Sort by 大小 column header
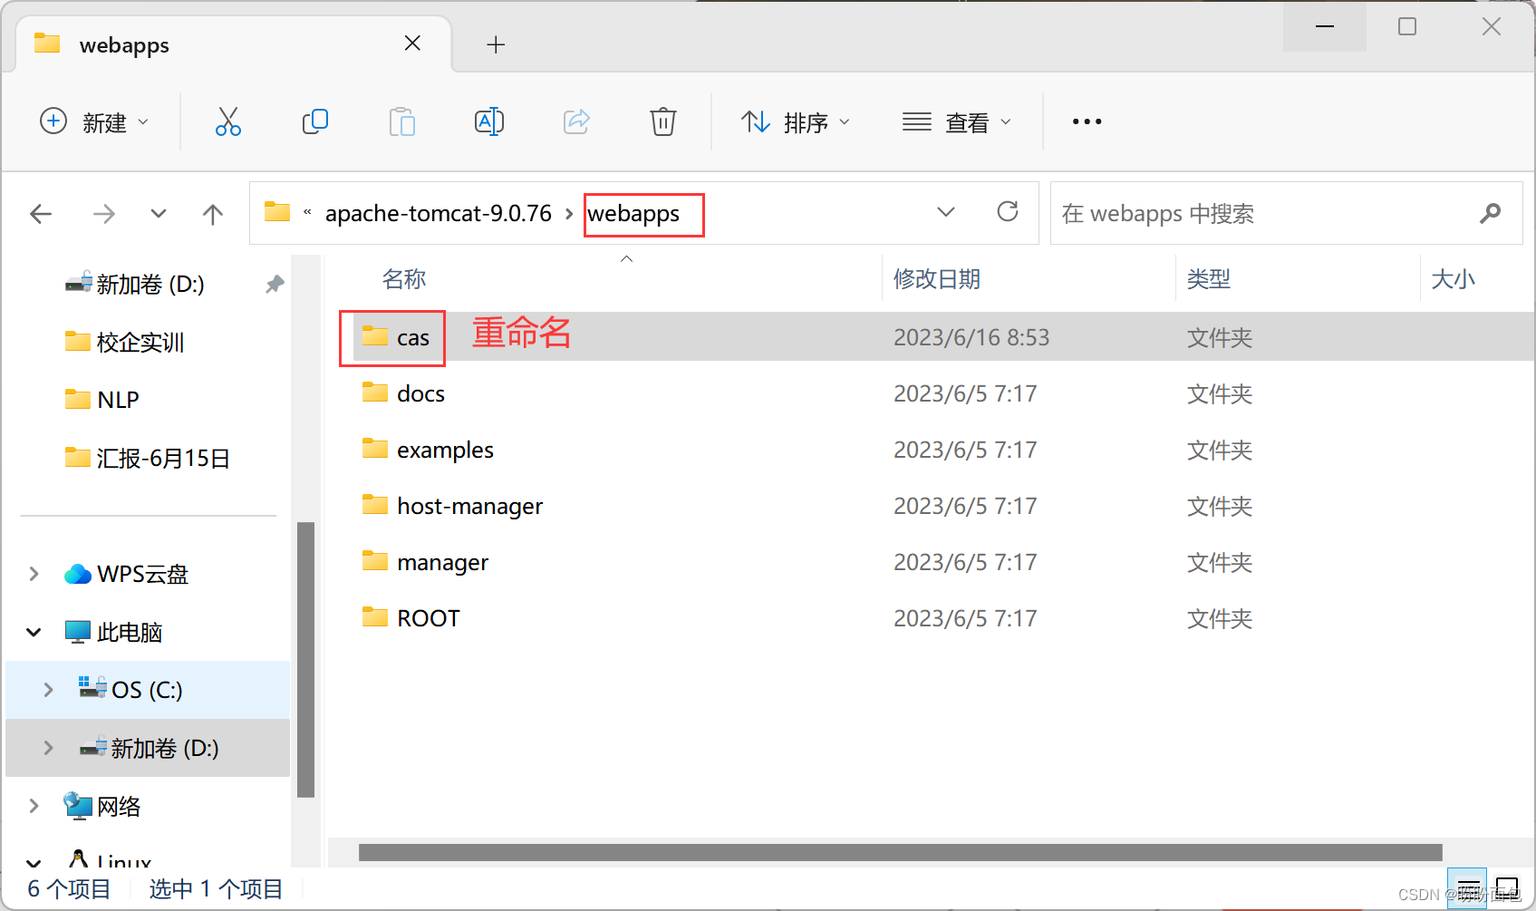 tap(1453, 279)
